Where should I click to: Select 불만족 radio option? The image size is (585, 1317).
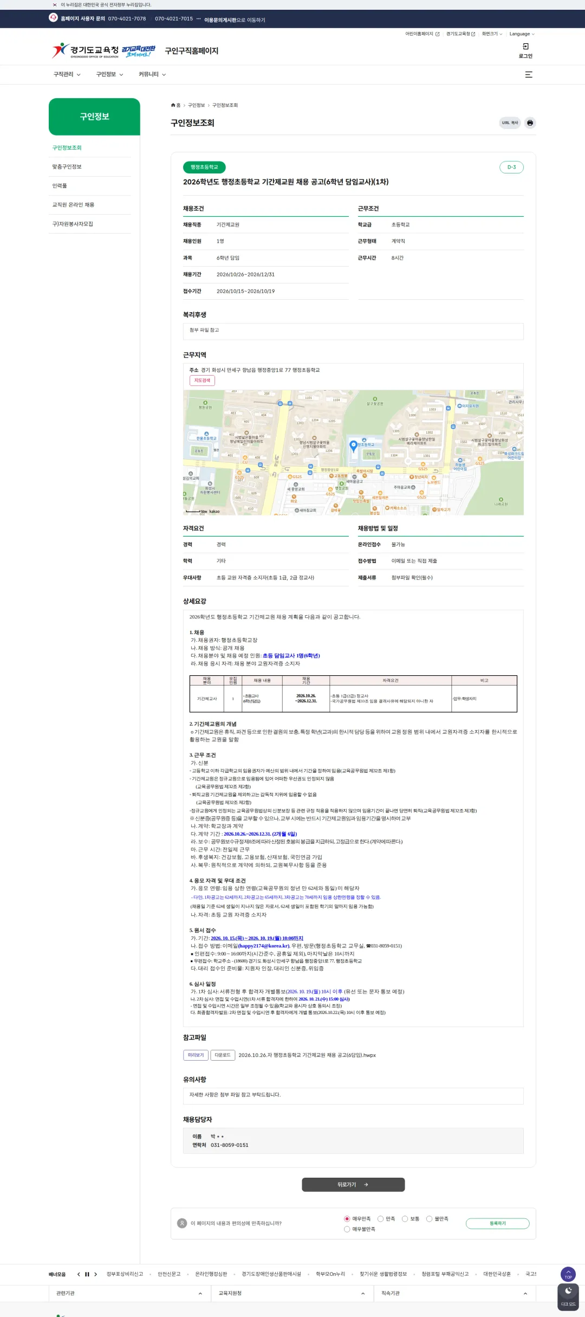click(429, 1219)
